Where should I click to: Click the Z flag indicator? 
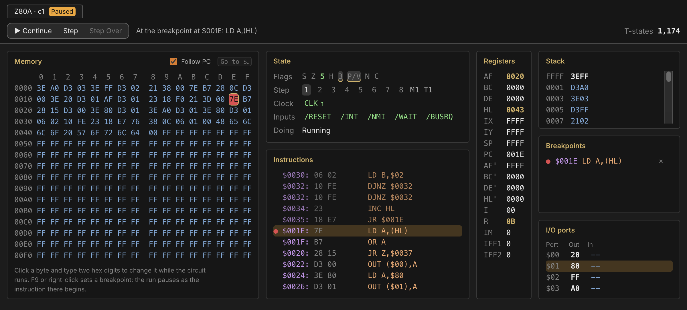[313, 76]
